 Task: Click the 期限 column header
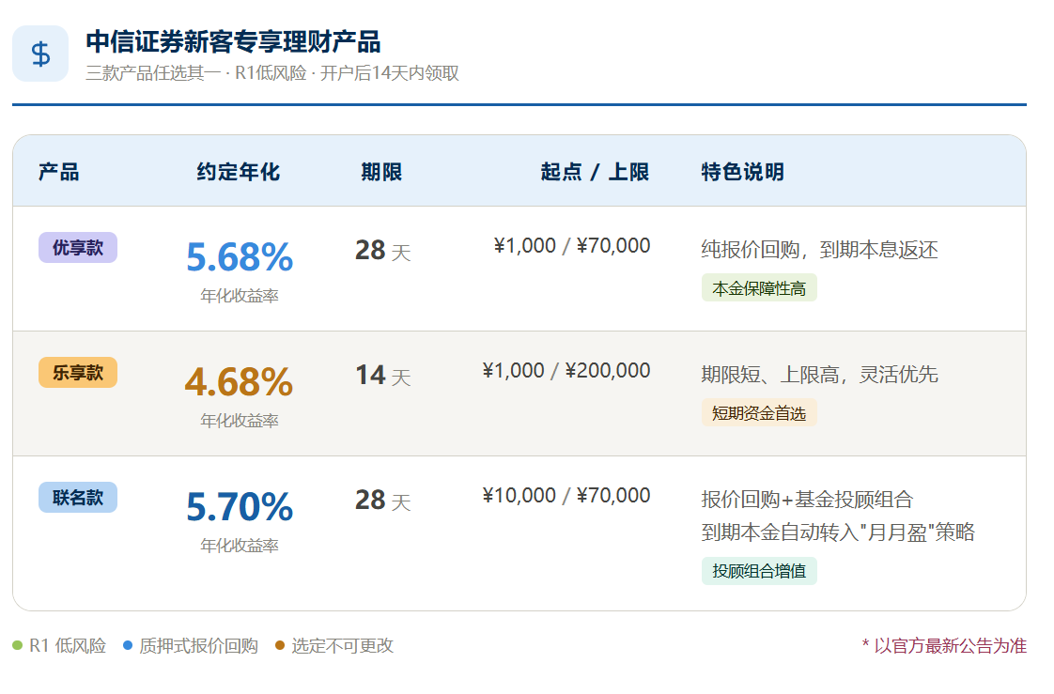(381, 172)
